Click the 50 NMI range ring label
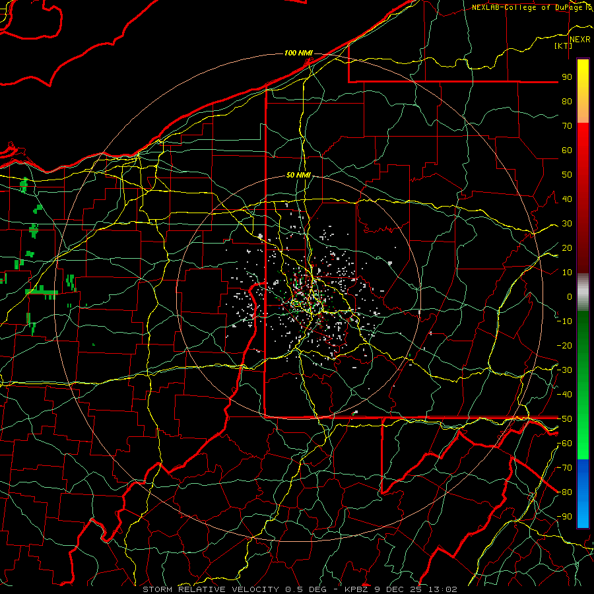 (x=298, y=175)
